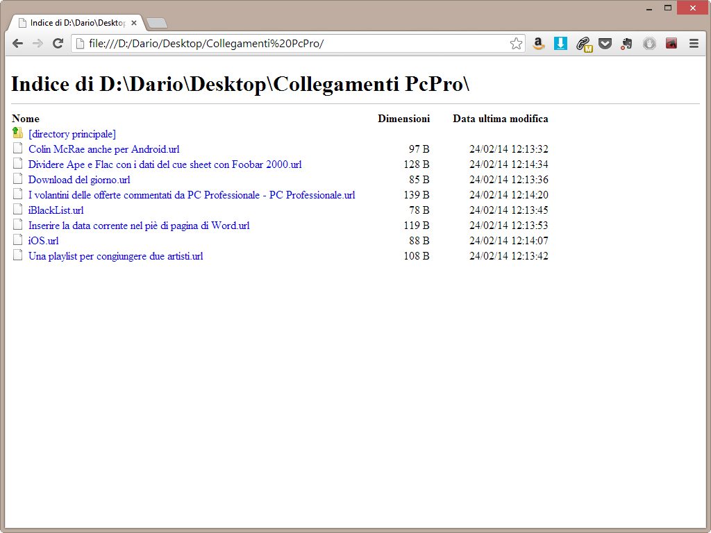Reload the current page
Image resolution: width=711 pixels, height=533 pixels.
pos(58,44)
